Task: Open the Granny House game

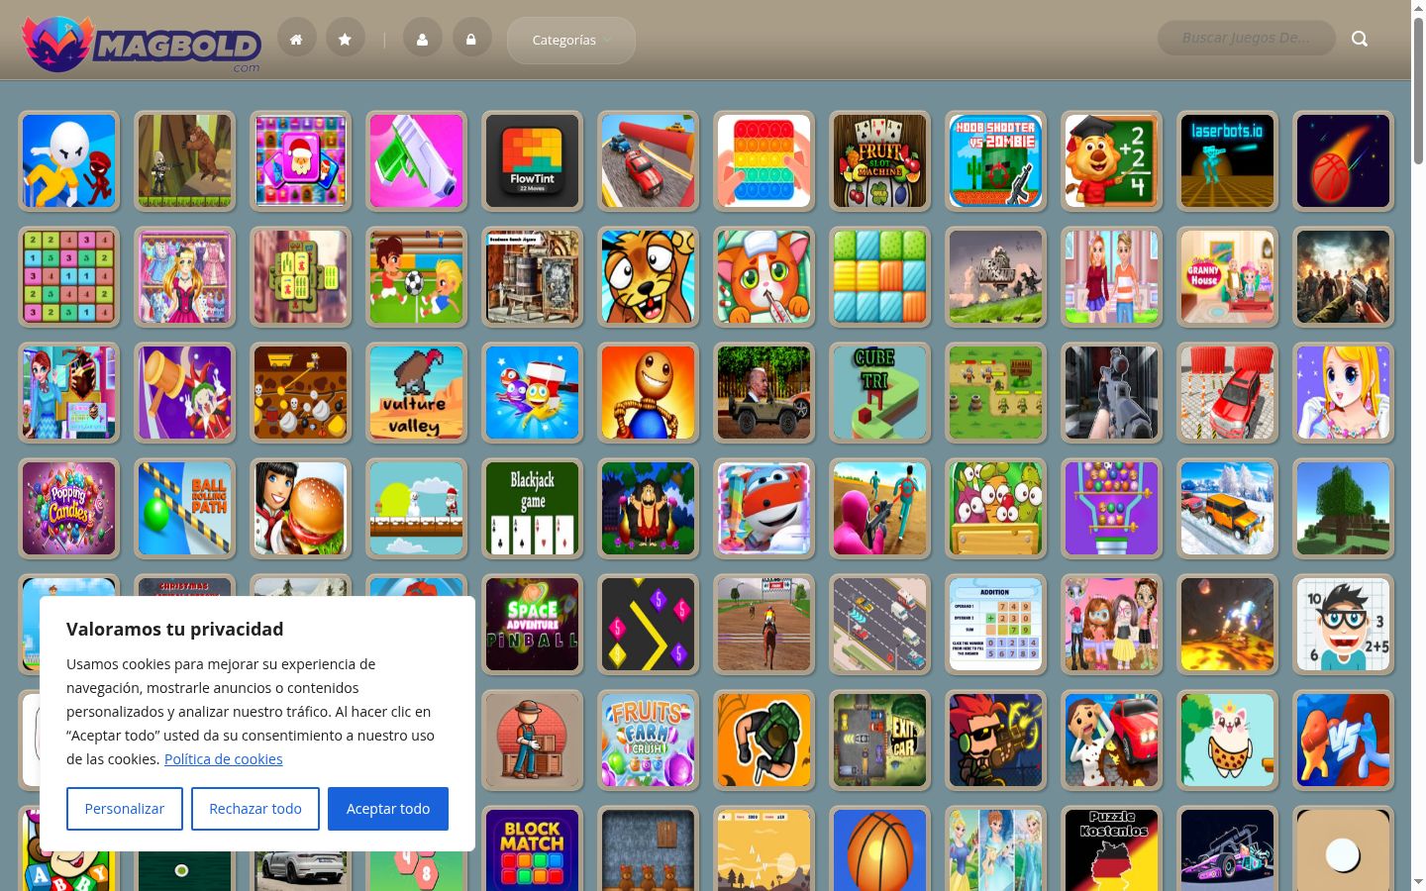Action: pyautogui.click(x=1228, y=276)
